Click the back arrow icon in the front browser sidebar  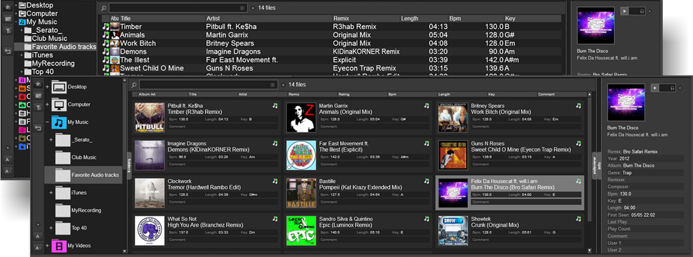pos(38,128)
